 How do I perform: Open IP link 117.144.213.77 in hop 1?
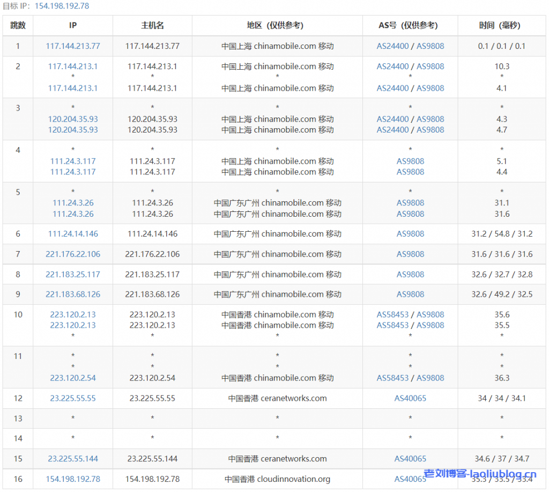73,46
